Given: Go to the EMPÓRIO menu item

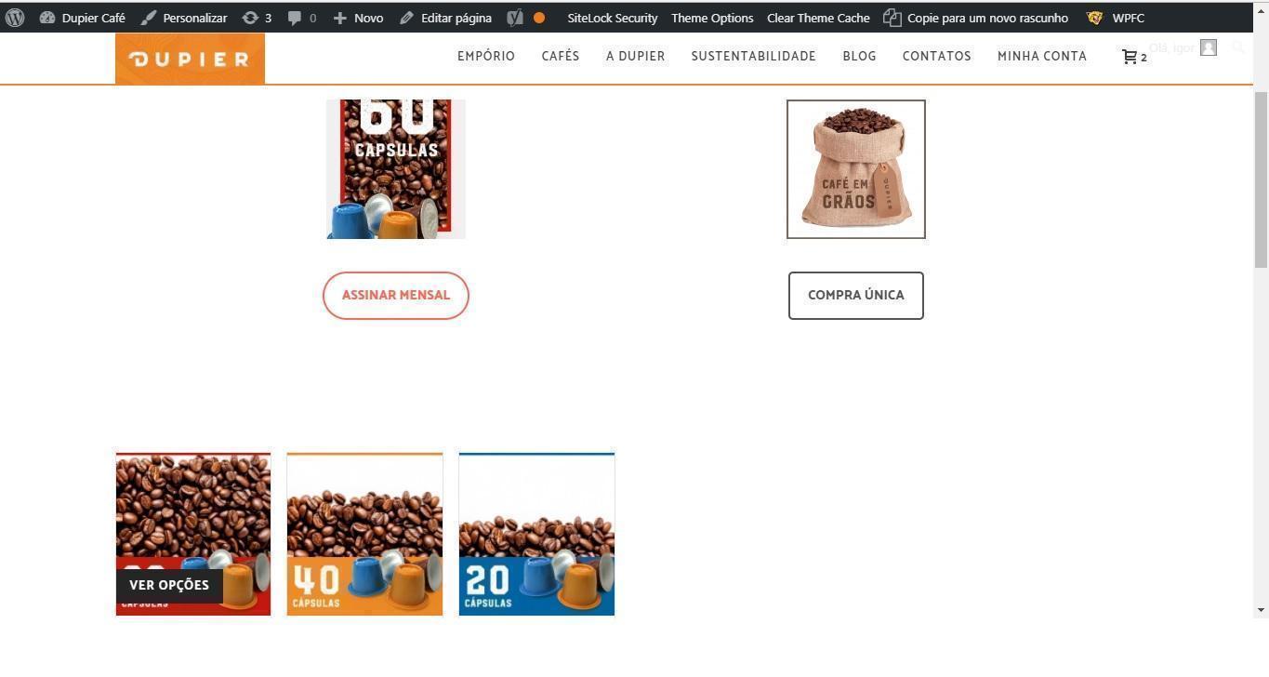Looking at the screenshot, I should pos(486,56).
